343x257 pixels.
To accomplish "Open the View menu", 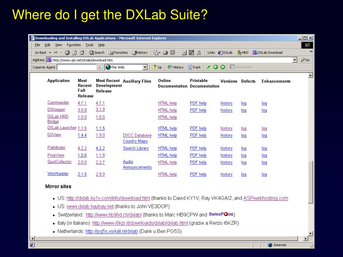I will pyautogui.click(x=59, y=45).
